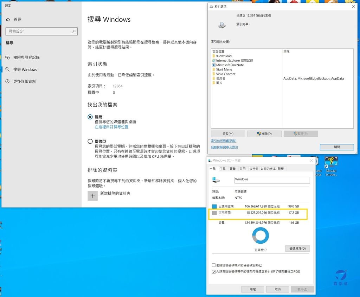Click the 進階(D) button in 索引選項

[x=264, y=134]
